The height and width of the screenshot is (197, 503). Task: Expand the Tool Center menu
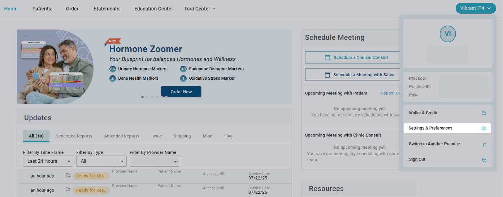click(200, 9)
